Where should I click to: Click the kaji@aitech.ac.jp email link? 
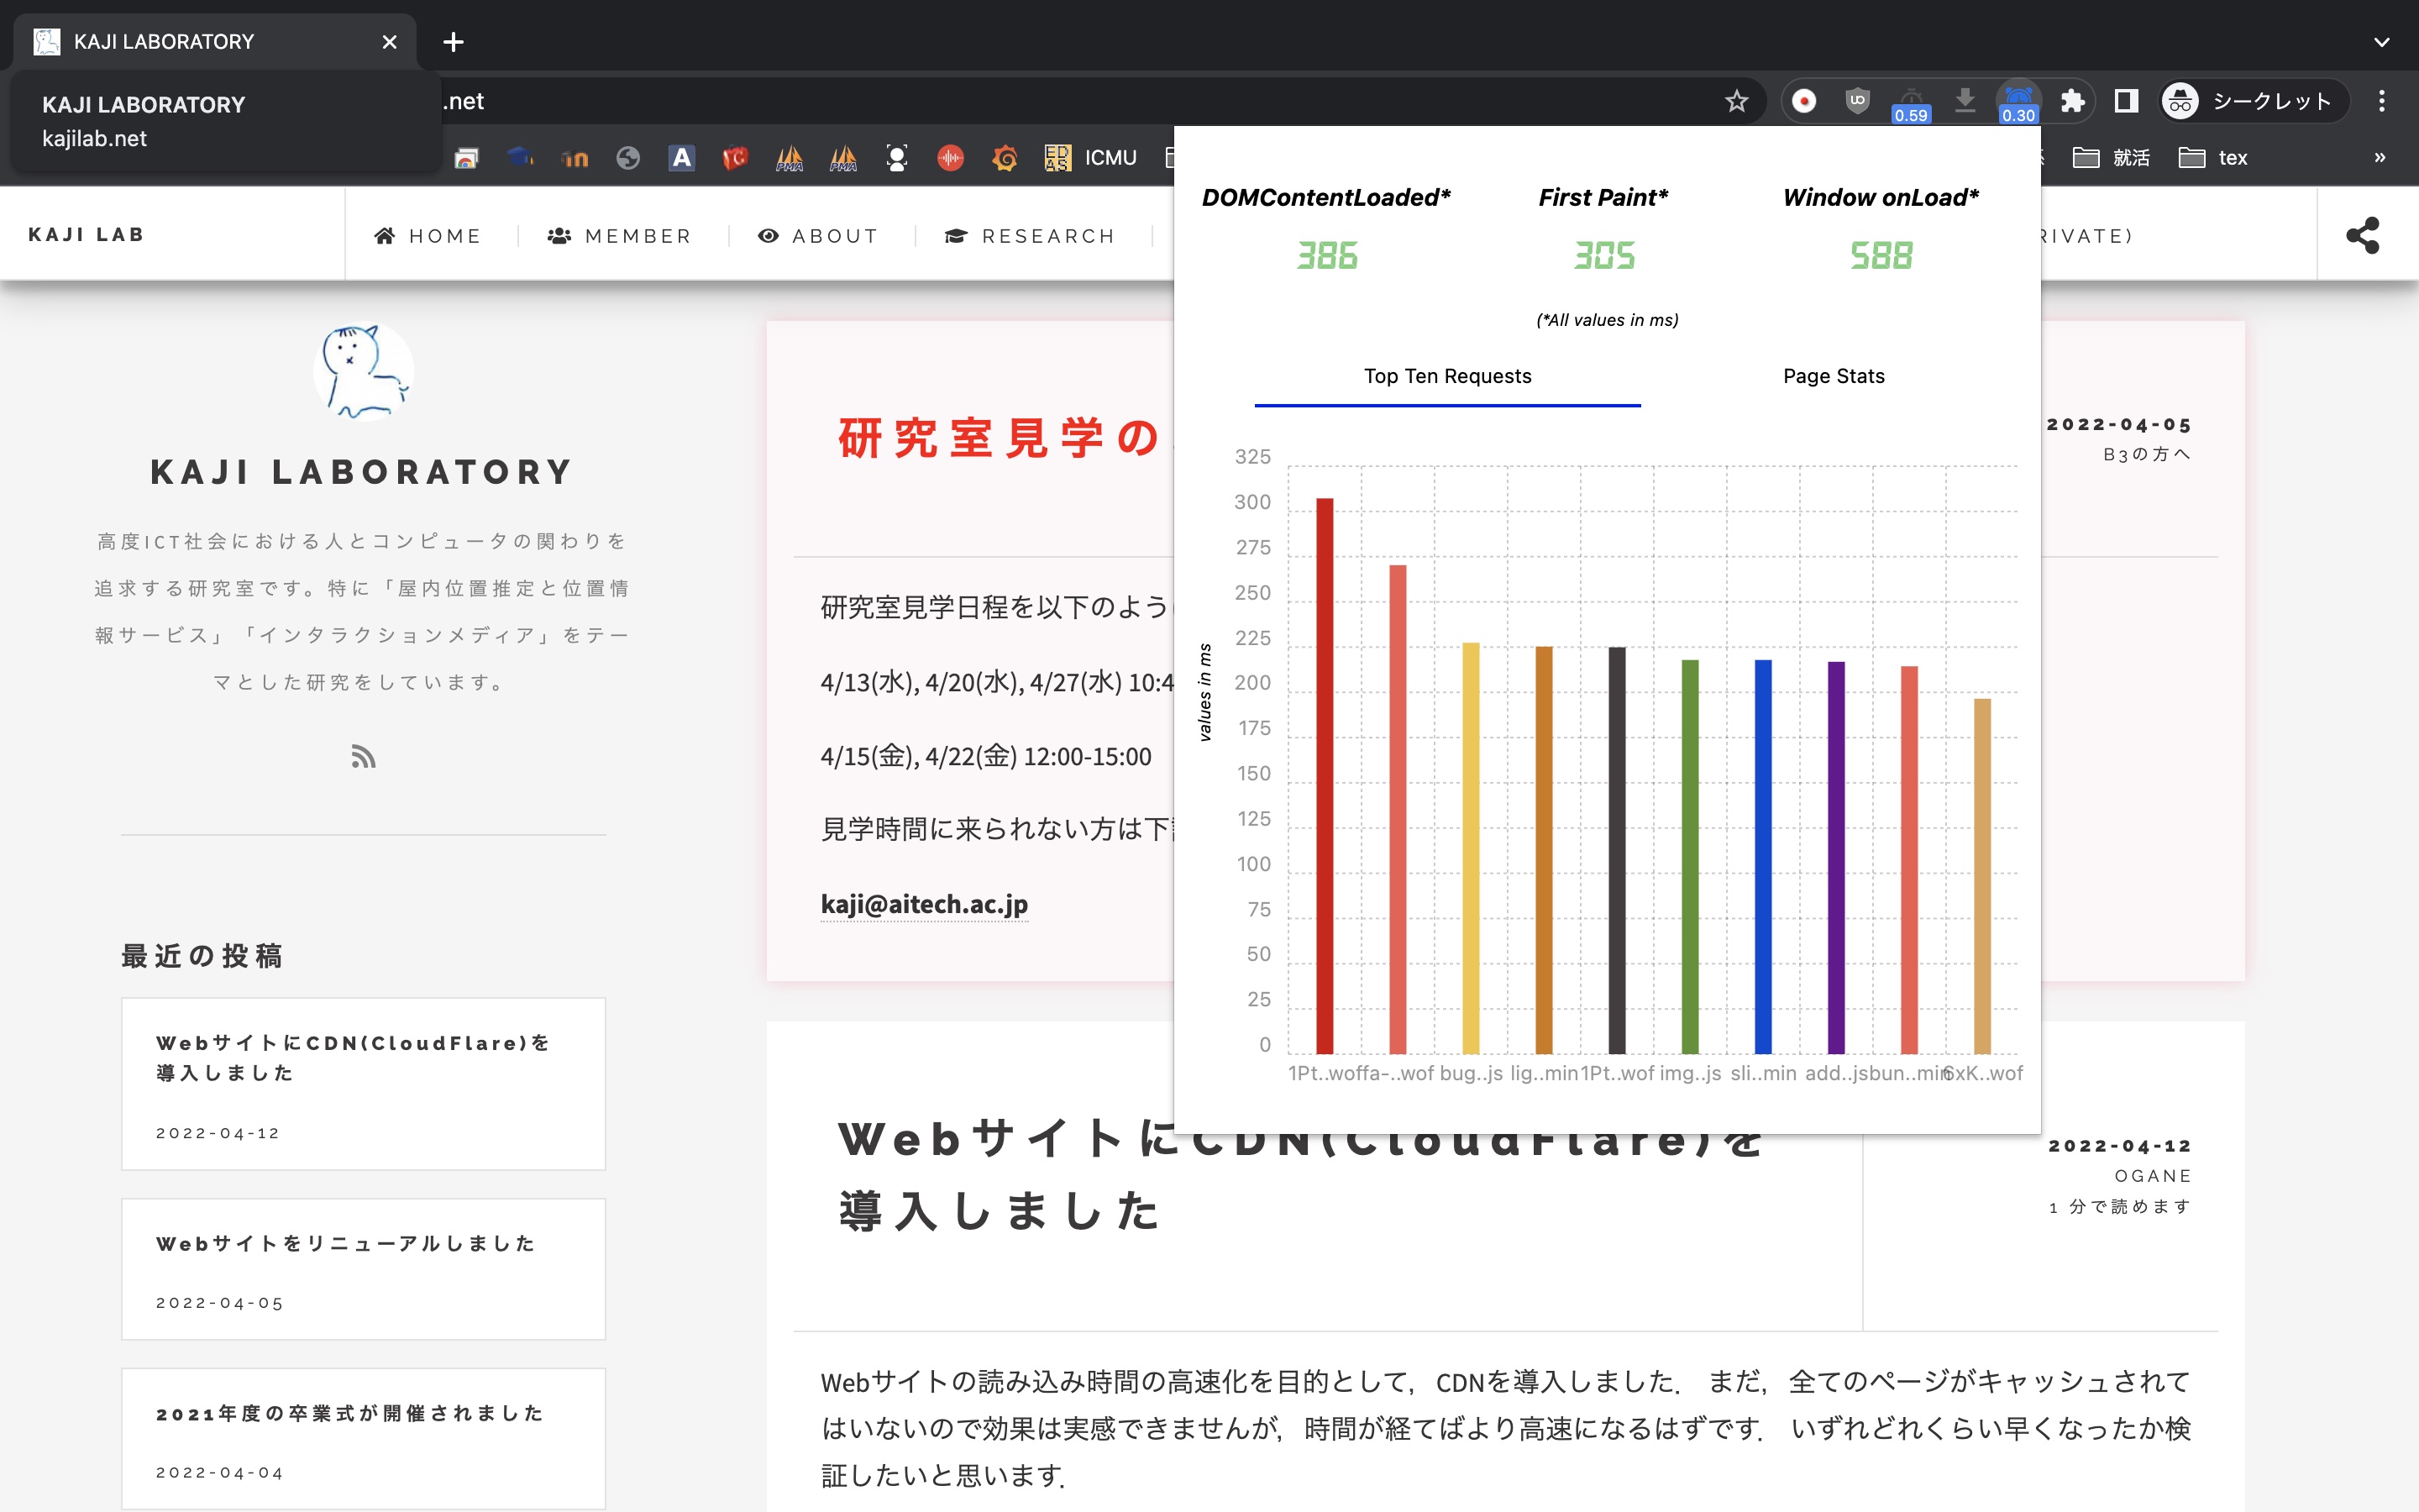pos(924,904)
